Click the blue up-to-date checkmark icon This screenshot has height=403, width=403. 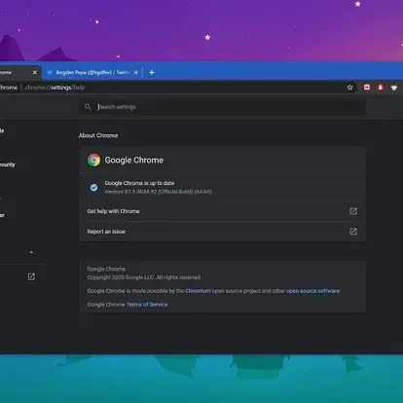click(x=93, y=188)
